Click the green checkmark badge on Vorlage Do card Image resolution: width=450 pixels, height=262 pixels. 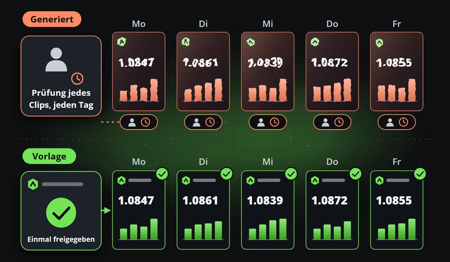pos(355,174)
